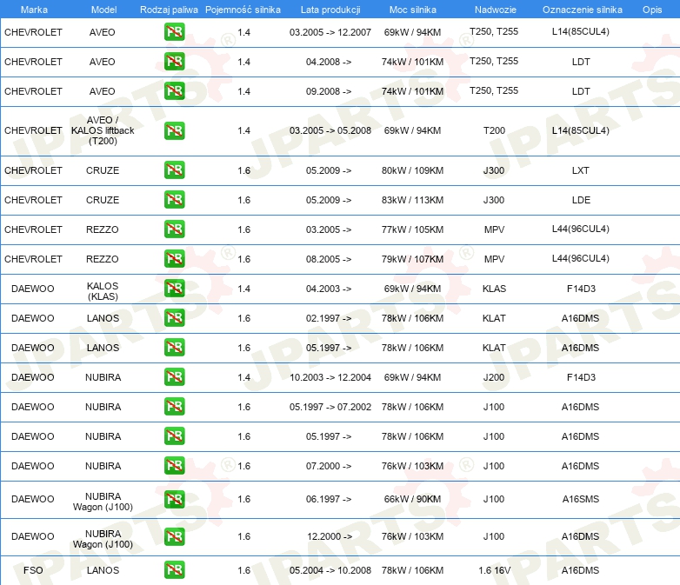Click the petrol icon in DAEWOO LANOS 05.1997 row
This screenshot has width=680, height=585.
[174, 348]
